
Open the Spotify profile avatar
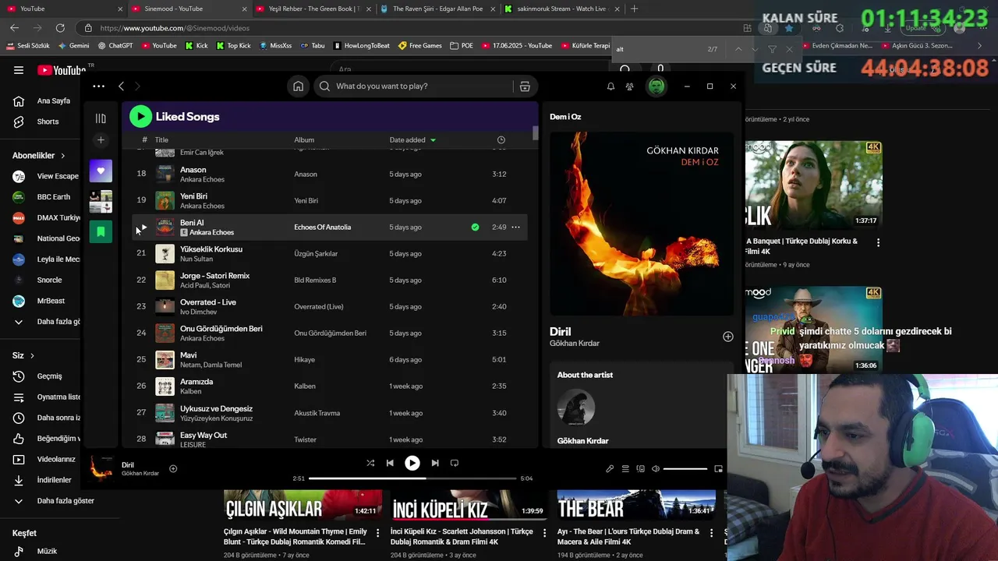click(656, 86)
